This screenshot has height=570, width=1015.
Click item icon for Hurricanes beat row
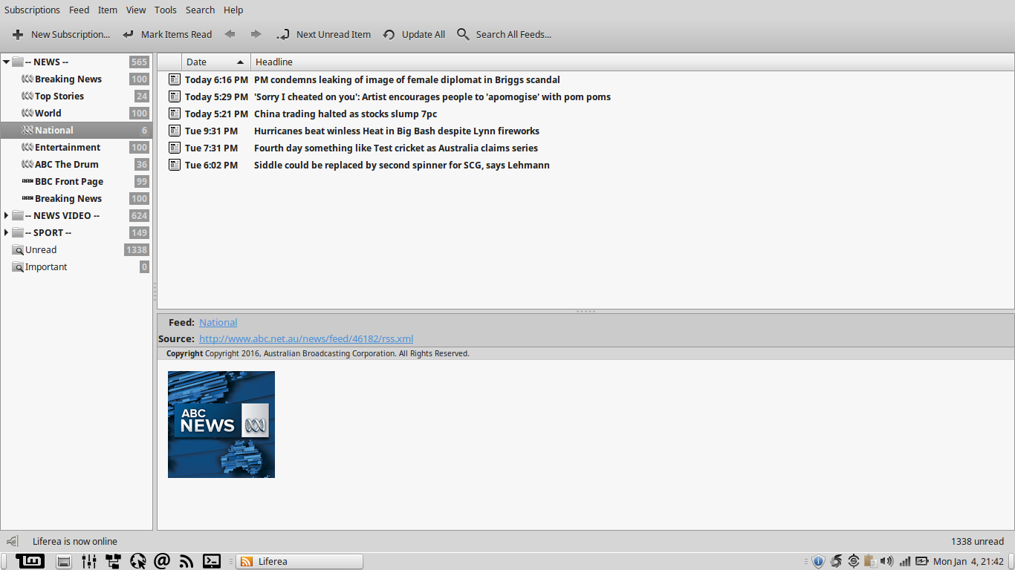[x=175, y=131]
